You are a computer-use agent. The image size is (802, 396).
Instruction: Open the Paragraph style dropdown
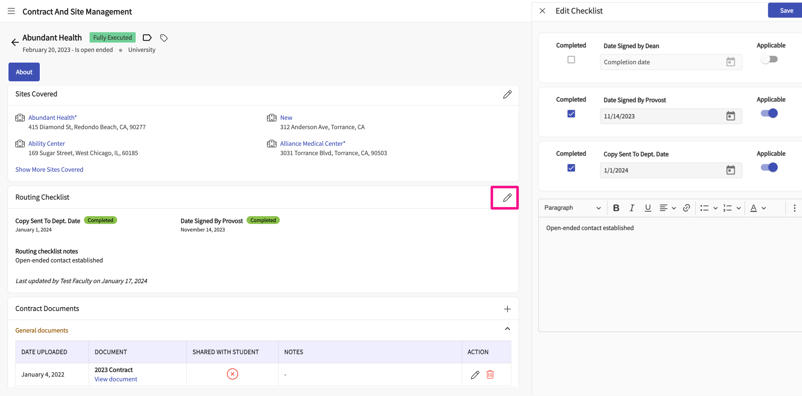click(x=572, y=208)
